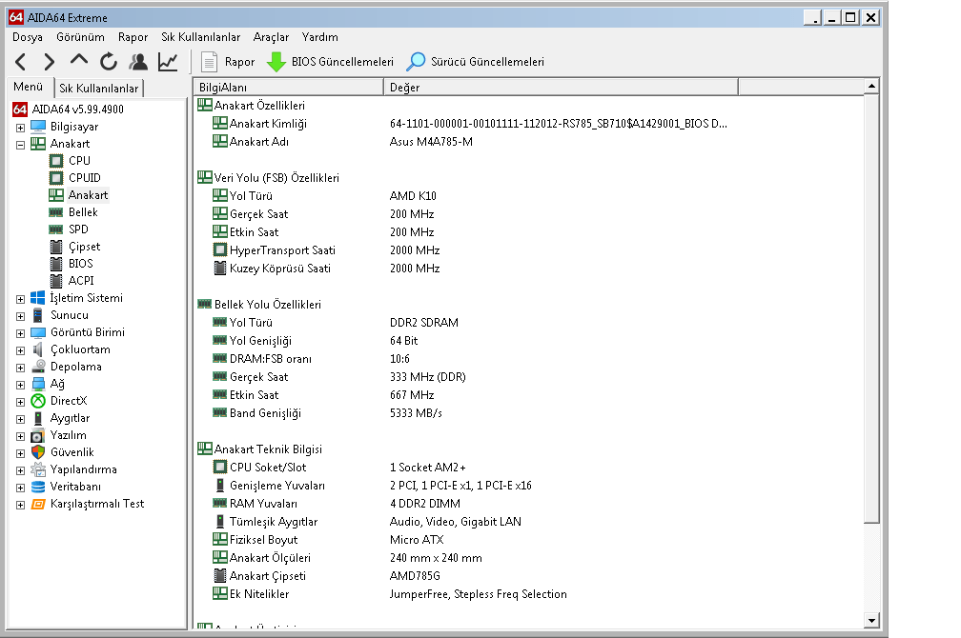The height and width of the screenshot is (638, 961).
Task: Go forward with the right arrow
Action: point(49,62)
